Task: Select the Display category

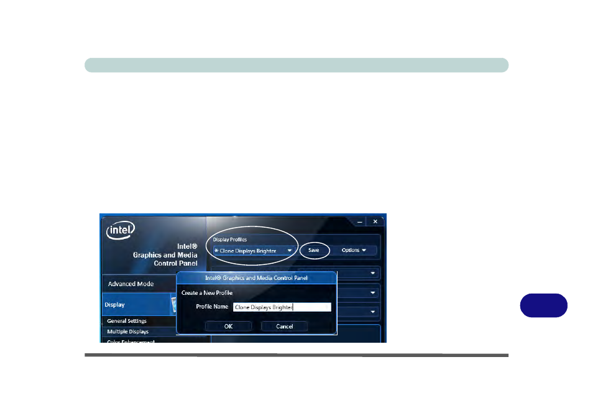Action: click(x=139, y=305)
